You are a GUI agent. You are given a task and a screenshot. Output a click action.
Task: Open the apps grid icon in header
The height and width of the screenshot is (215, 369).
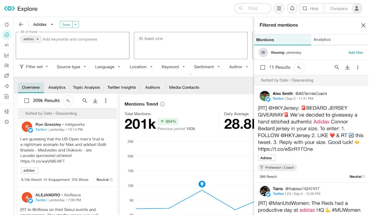[279, 8]
